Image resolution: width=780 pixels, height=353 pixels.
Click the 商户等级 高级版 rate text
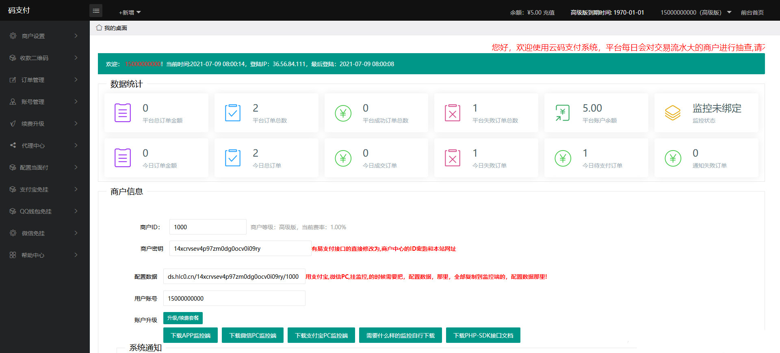point(299,227)
